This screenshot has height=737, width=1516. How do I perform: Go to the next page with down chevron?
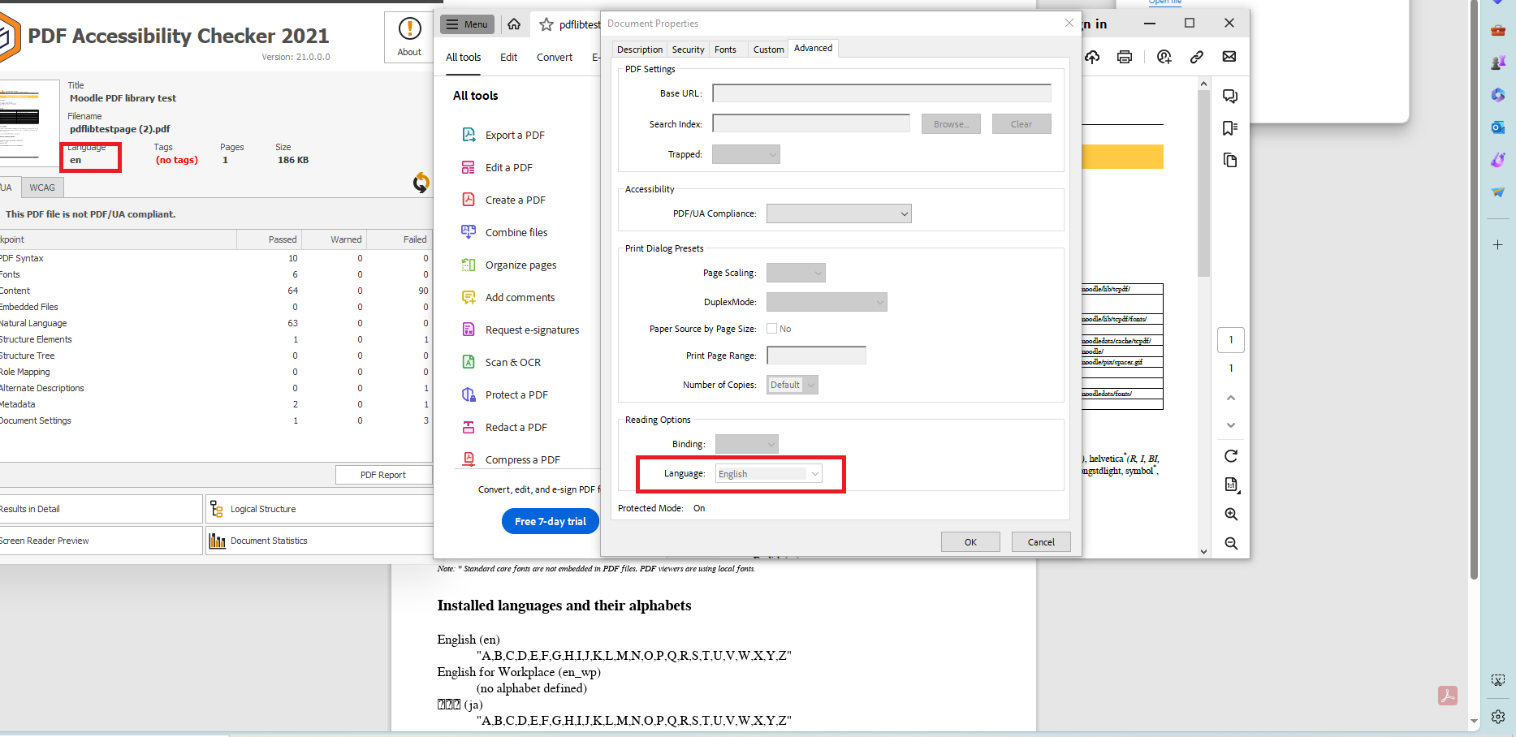tap(1231, 425)
